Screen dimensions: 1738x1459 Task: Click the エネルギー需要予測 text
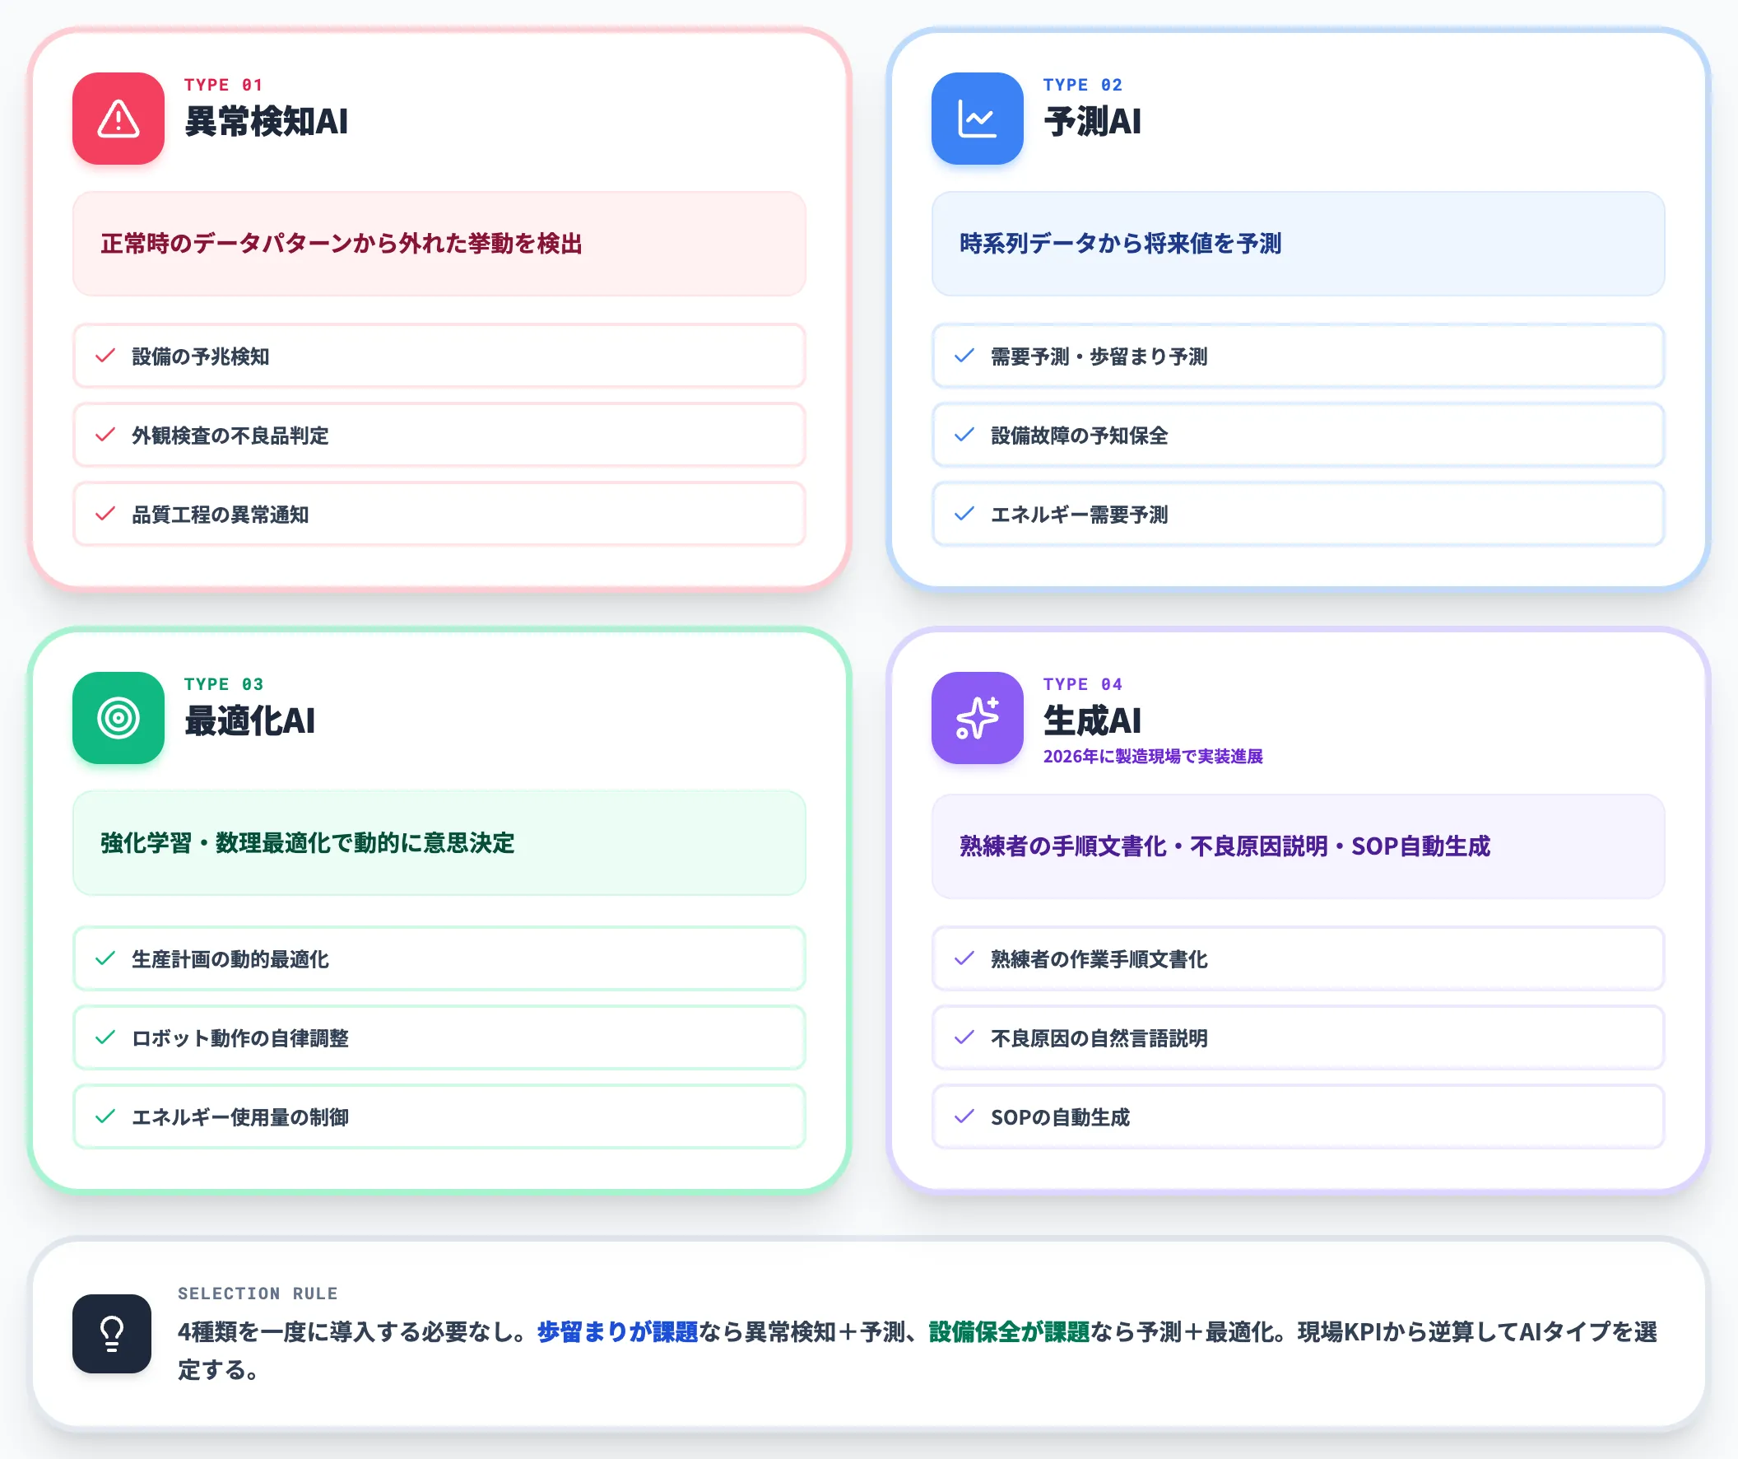1079,515
